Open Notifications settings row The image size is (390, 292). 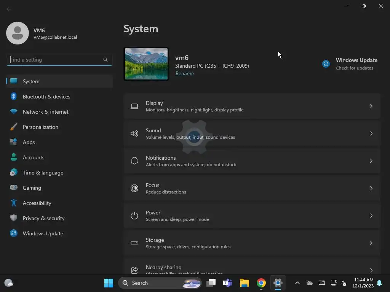click(x=252, y=161)
